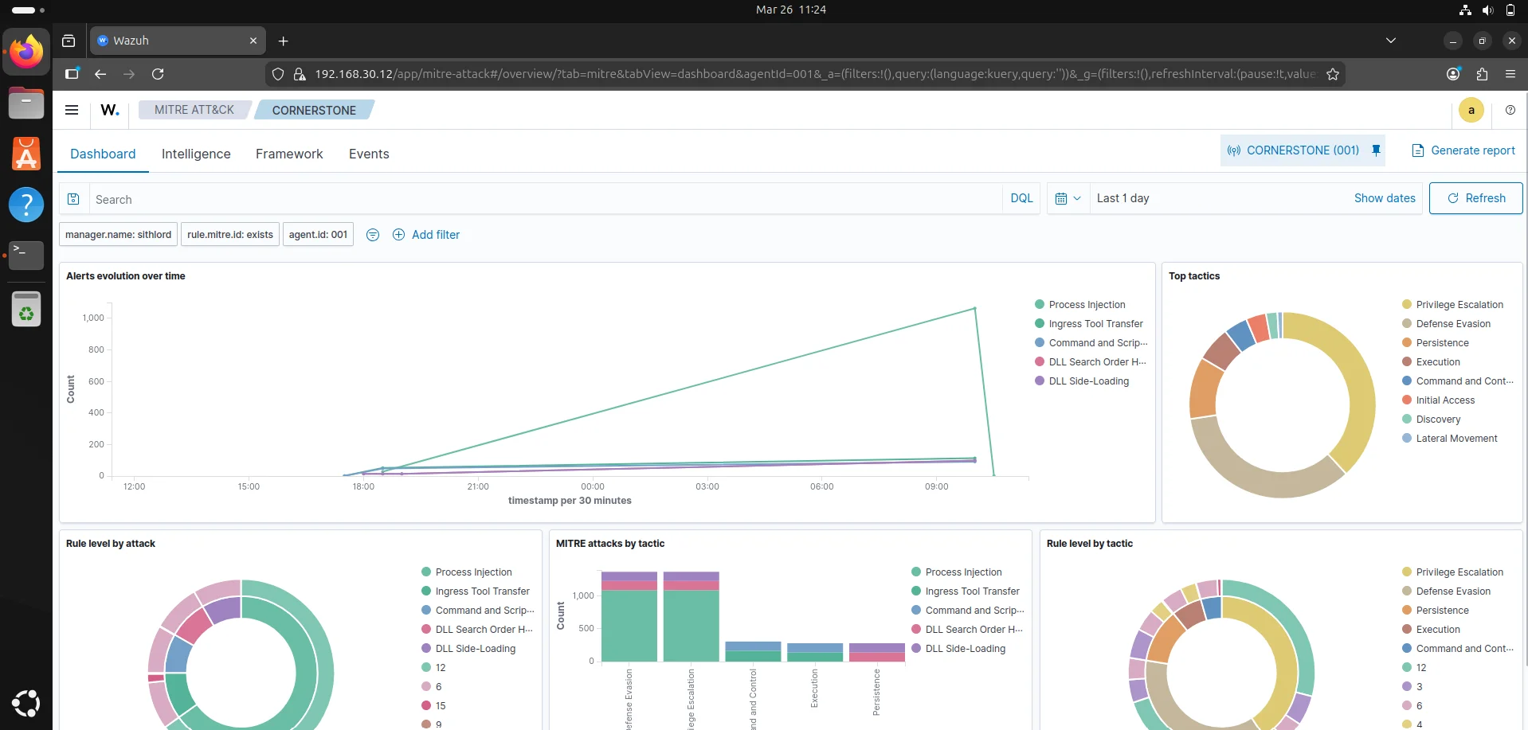Viewport: 1528px width, 730px height.
Task: Open the help icon in header
Action: point(1510,110)
